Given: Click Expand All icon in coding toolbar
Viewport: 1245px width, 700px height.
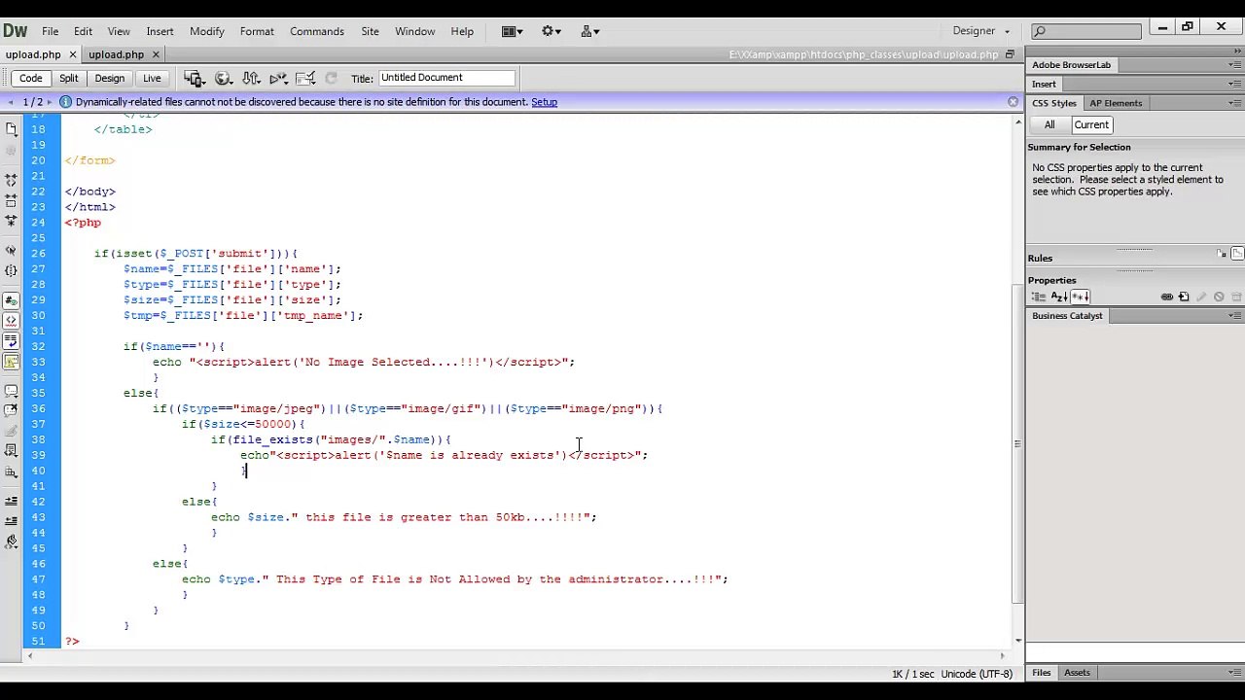Looking at the screenshot, I should (x=12, y=221).
